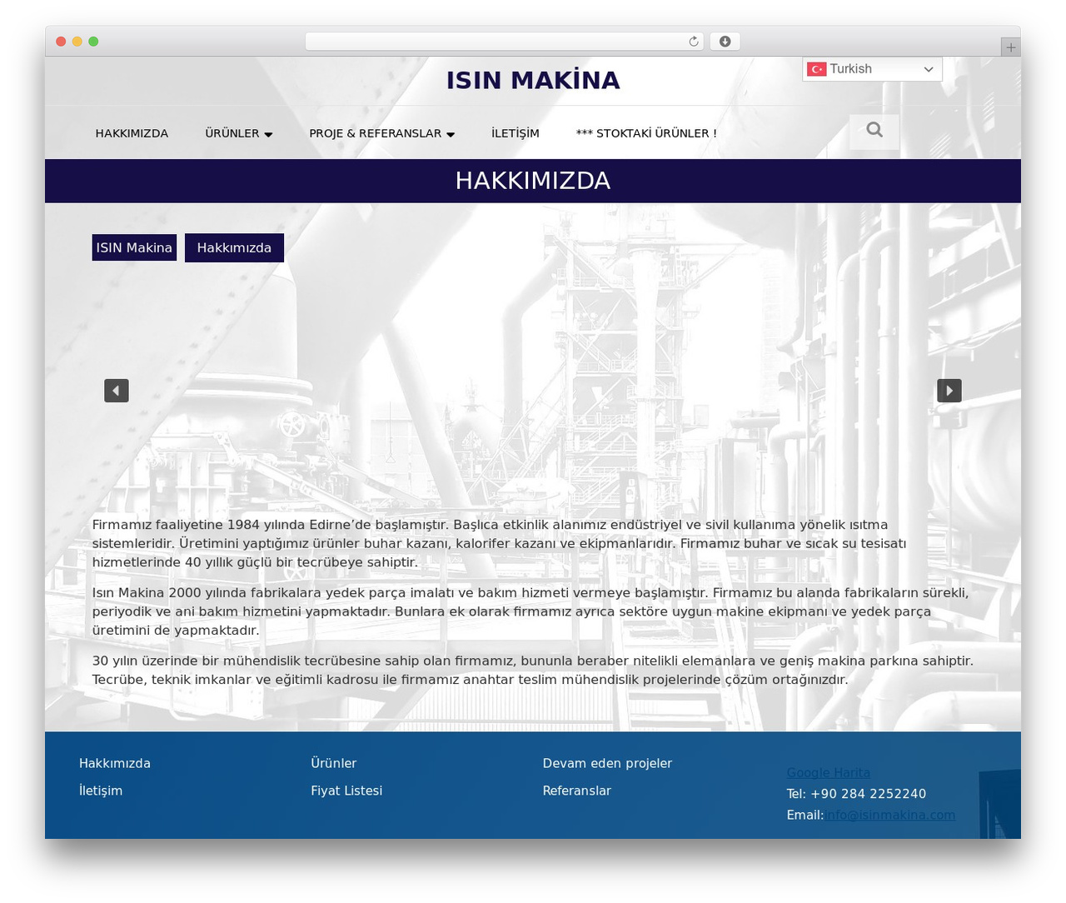Open the footer Ürünler link

coord(334,763)
